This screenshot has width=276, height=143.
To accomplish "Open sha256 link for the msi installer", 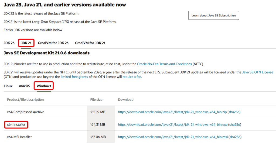I will pos(235,137).
